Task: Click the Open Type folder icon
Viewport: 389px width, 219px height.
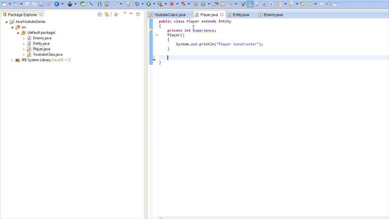Action: click(216, 4)
